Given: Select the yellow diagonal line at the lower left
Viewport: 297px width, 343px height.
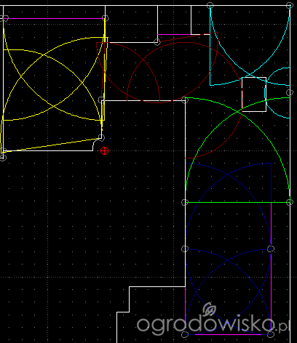Looking at the screenshot, I should 51,145.
